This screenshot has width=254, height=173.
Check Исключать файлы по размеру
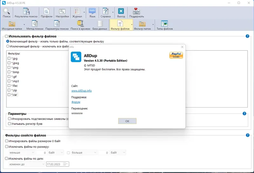pyautogui.click(x=6, y=146)
